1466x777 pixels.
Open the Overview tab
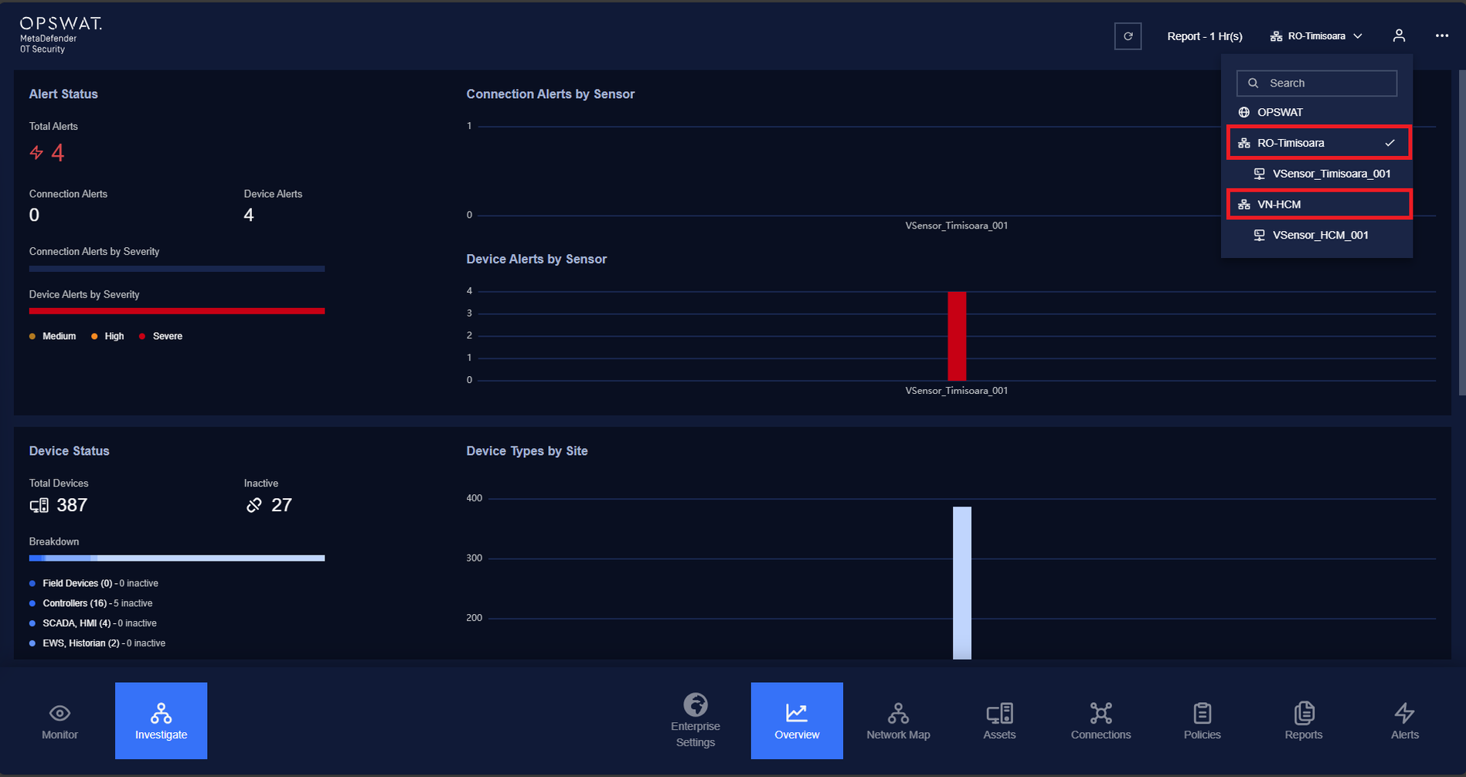click(797, 721)
